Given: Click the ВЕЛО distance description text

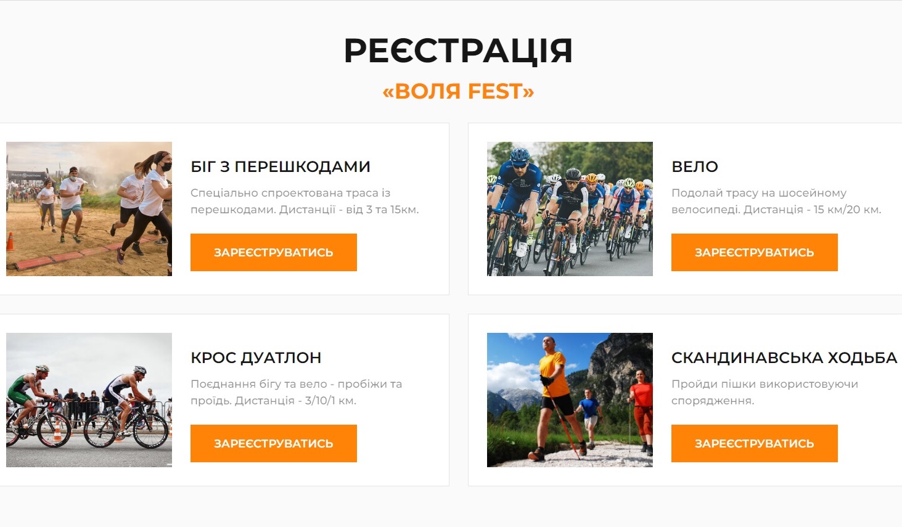Looking at the screenshot, I should [776, 201].
